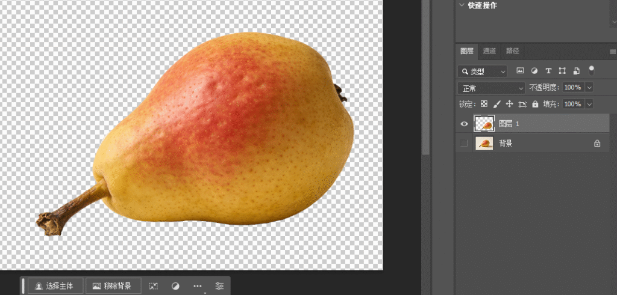
Task: Show the 背景 layer visibility box
Action: pos(464,144)
